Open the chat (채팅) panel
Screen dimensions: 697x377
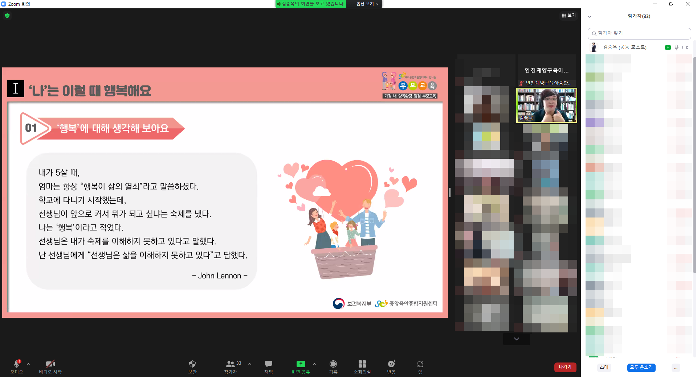268,364
